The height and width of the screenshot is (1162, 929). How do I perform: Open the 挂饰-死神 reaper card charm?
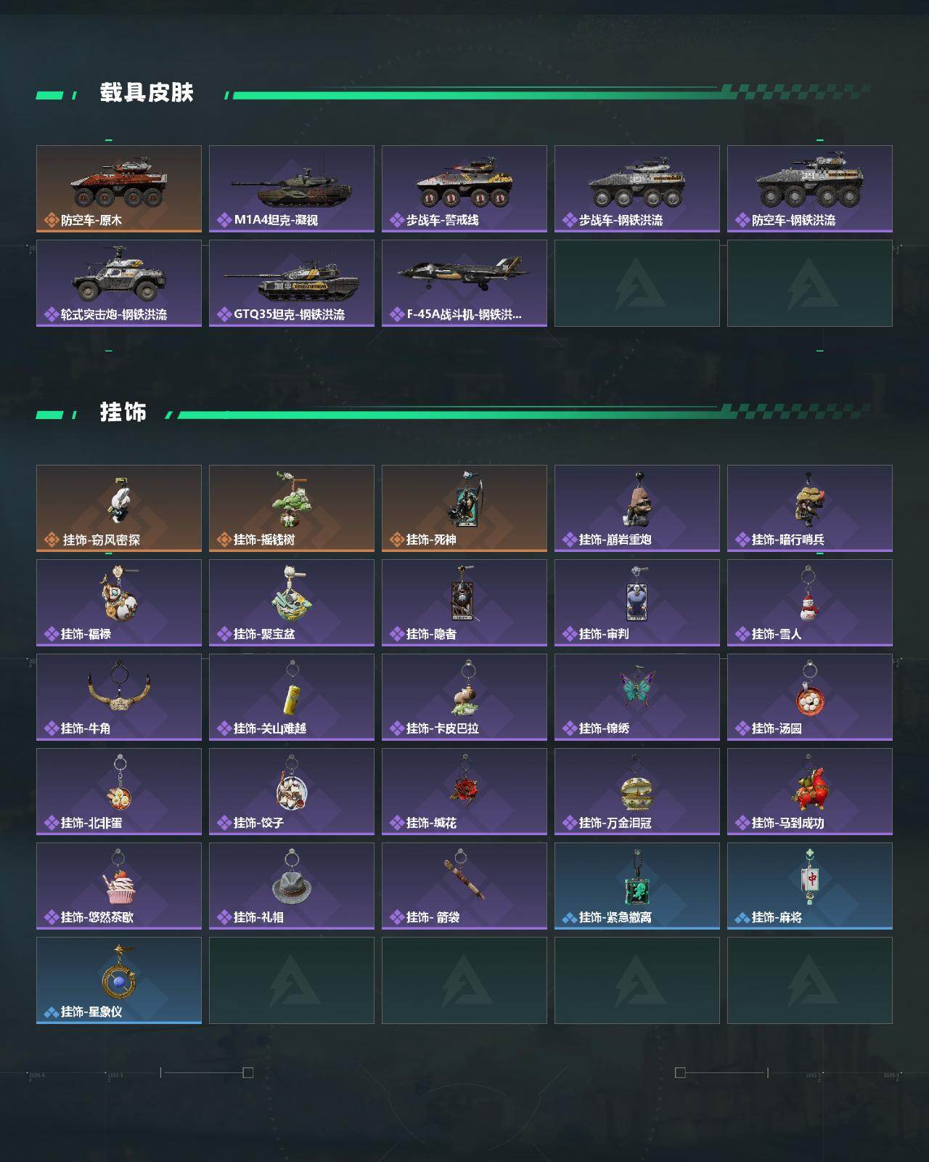tap(464, 508)
